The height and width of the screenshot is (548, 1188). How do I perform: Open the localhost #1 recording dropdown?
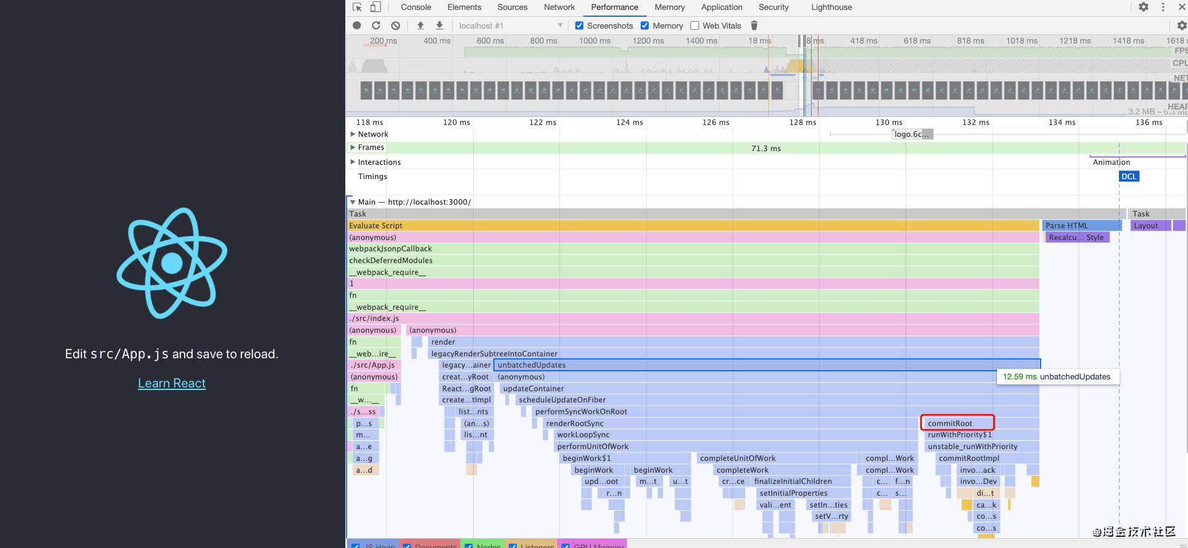(x=510, y=26)
